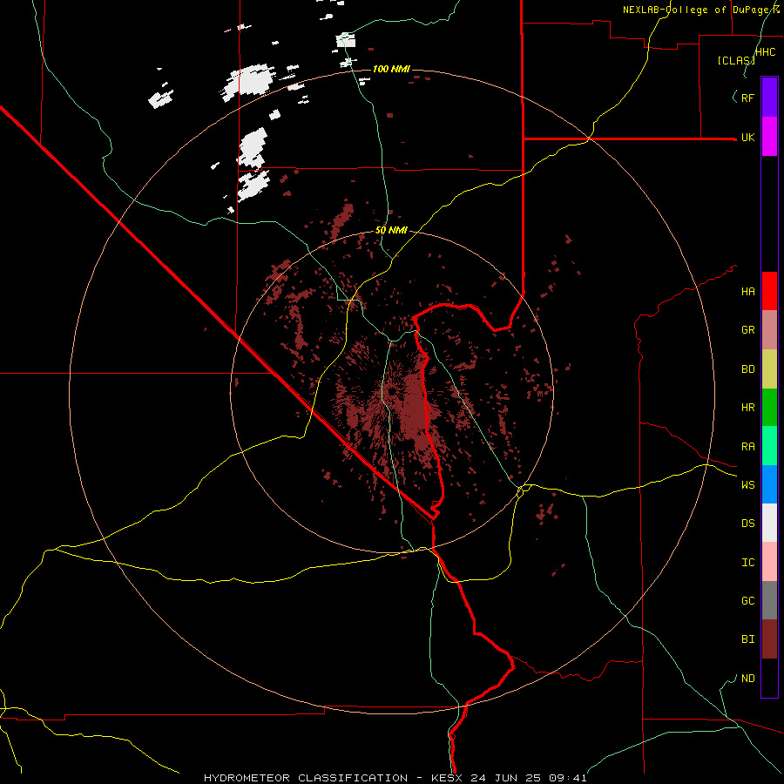Viewport: 784px width, 784px height.
Task: Click the RF legend label
Action: [747, 98]
